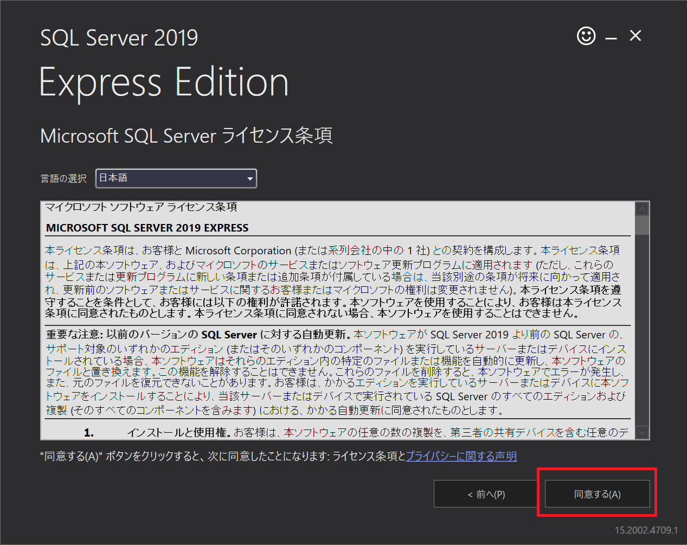Screen dimensions: 687x545
Task: Click the license scrollbar thumb
Action: 643,226
